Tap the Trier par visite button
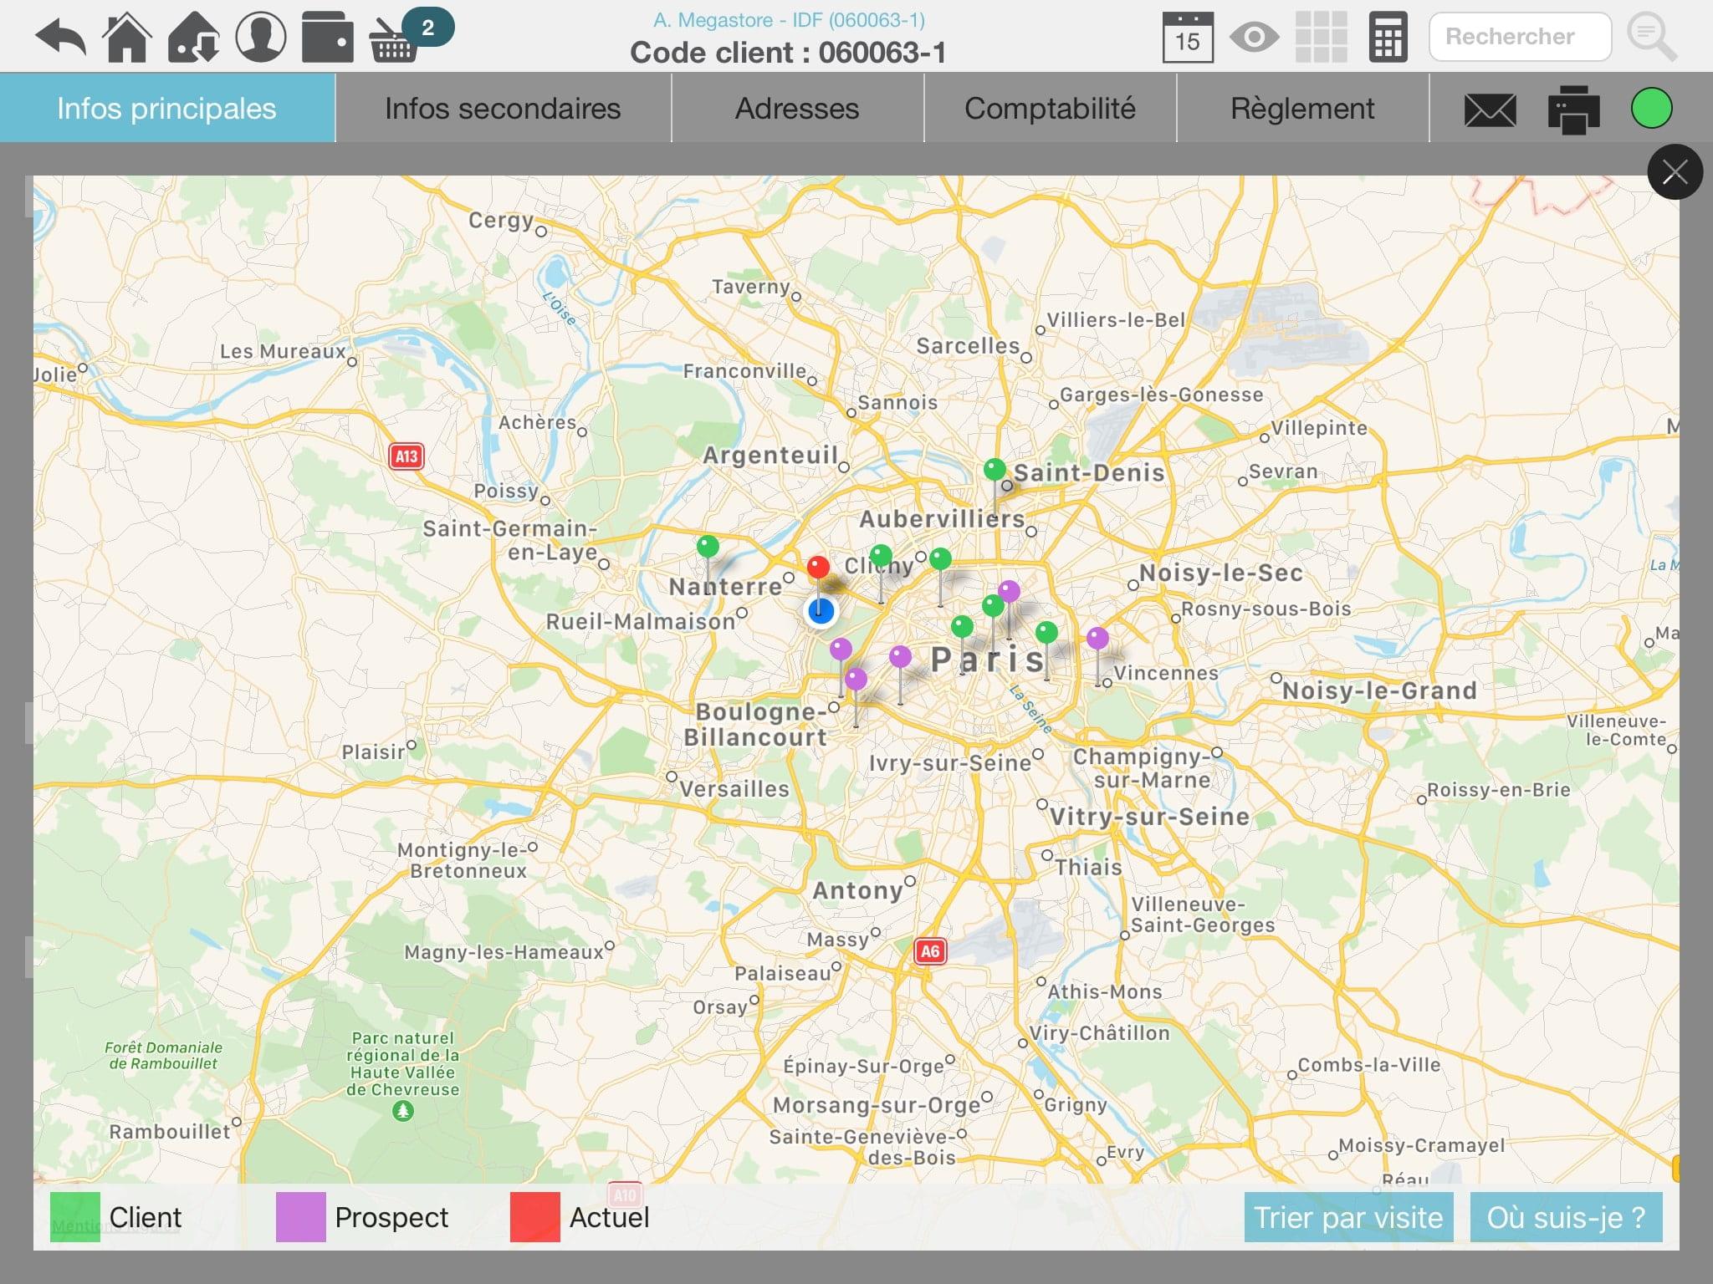Screen dimensions: 1713x1284 coord(1348,1217)
